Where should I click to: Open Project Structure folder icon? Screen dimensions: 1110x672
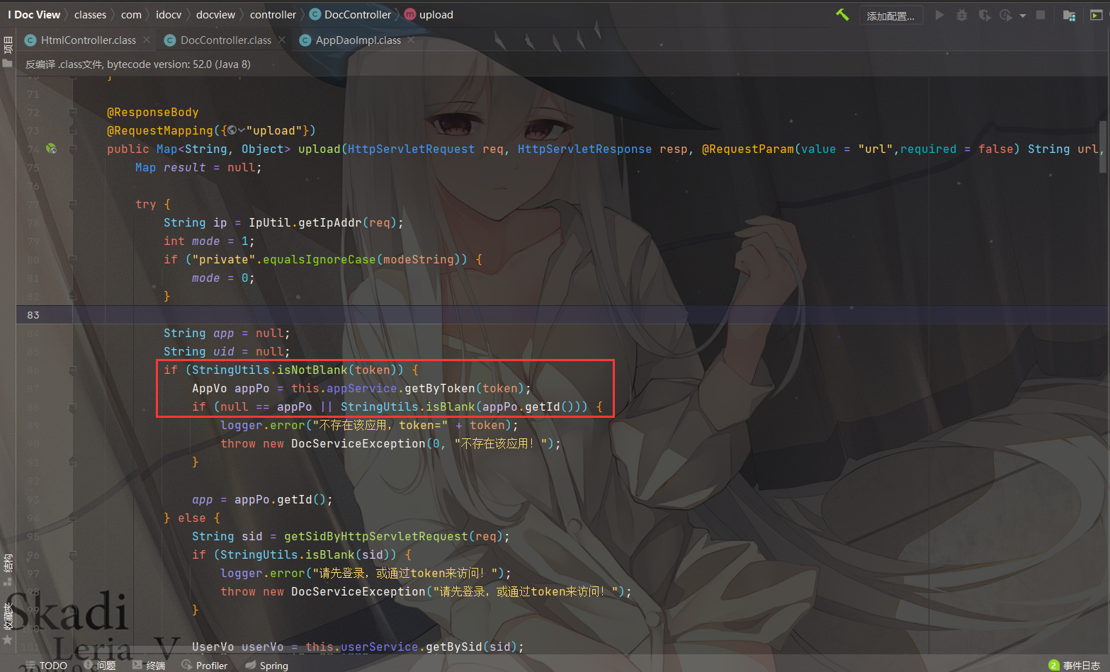coord(1069,15)
